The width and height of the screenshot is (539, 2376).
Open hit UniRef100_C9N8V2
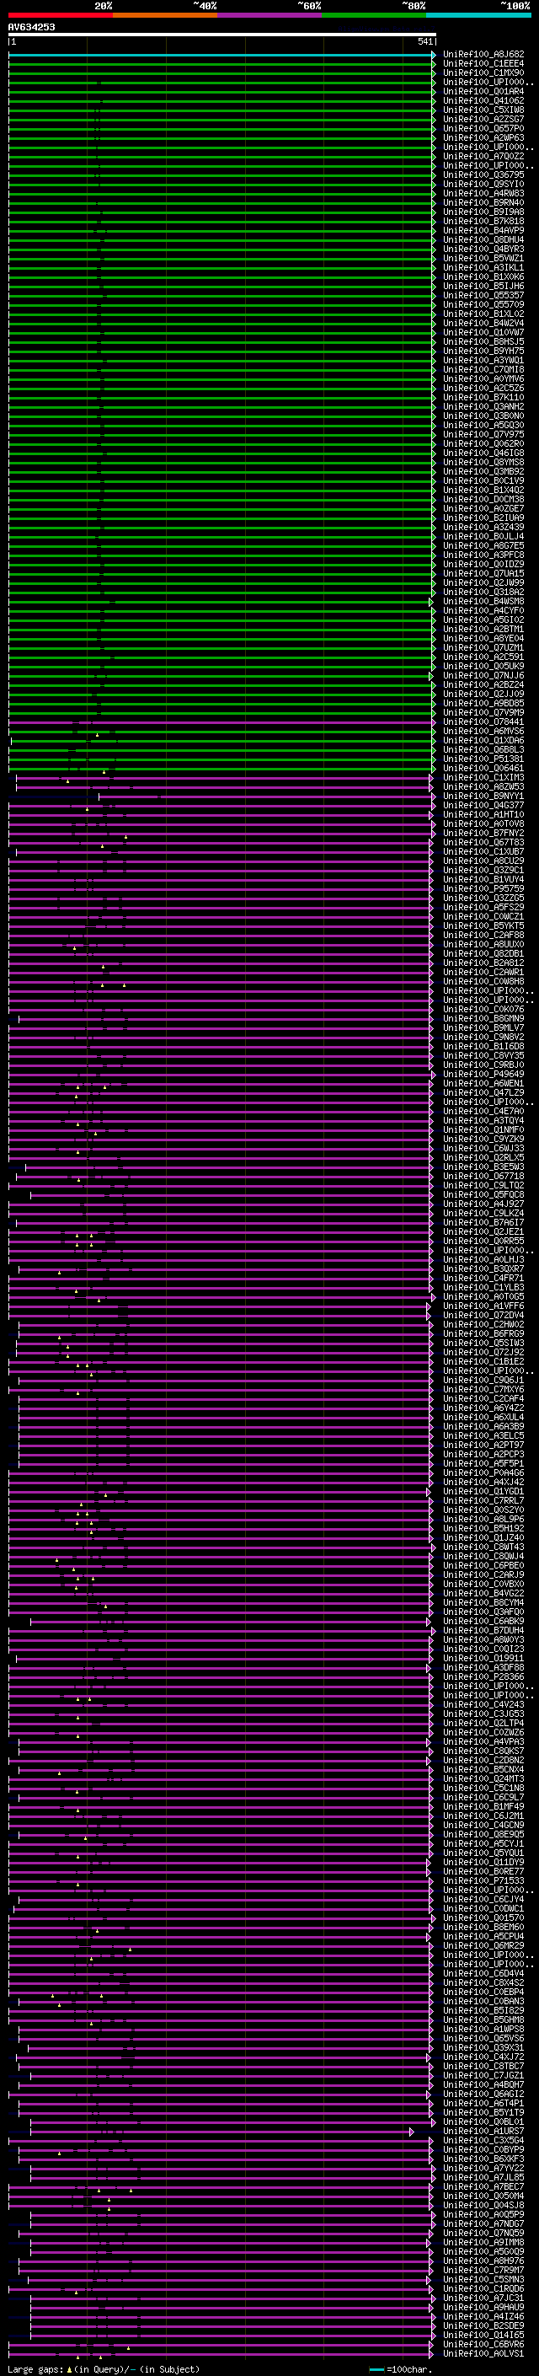pos(483,1037)
